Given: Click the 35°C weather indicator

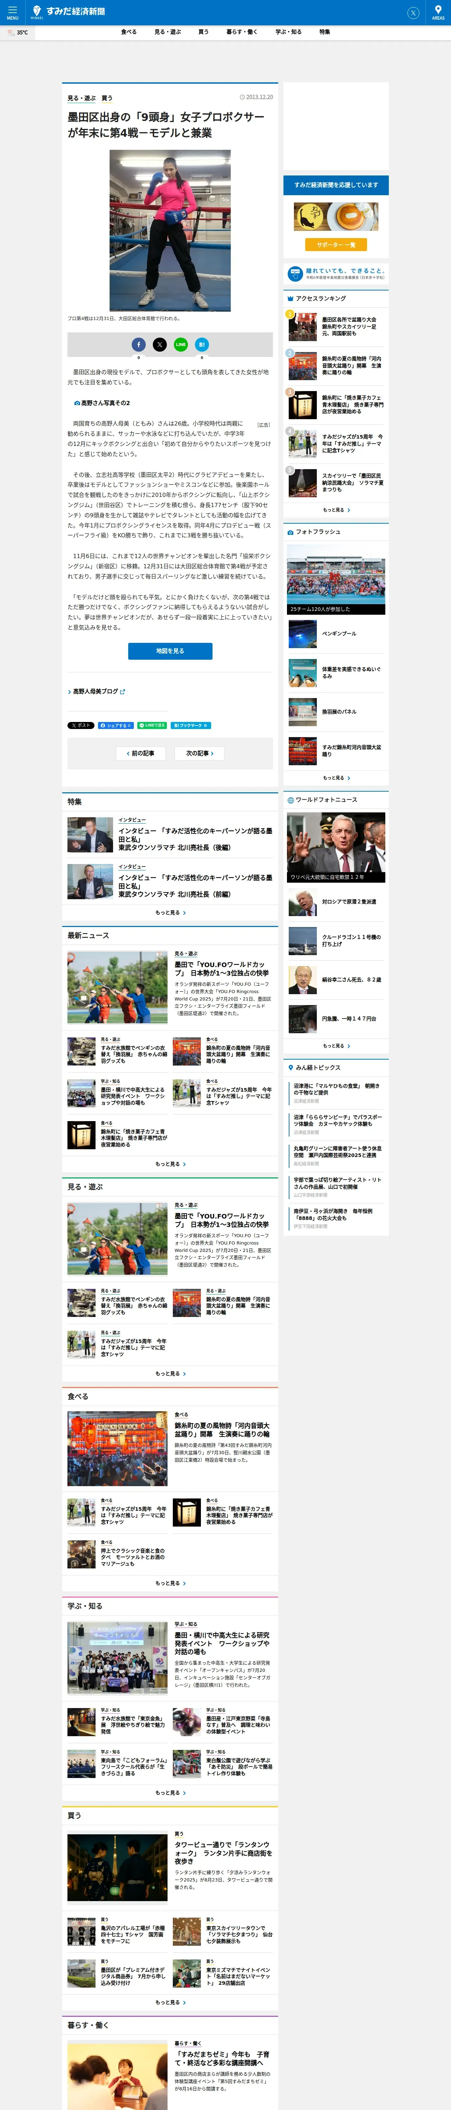Looking at the screenshot, I should (x=17, y=32).
